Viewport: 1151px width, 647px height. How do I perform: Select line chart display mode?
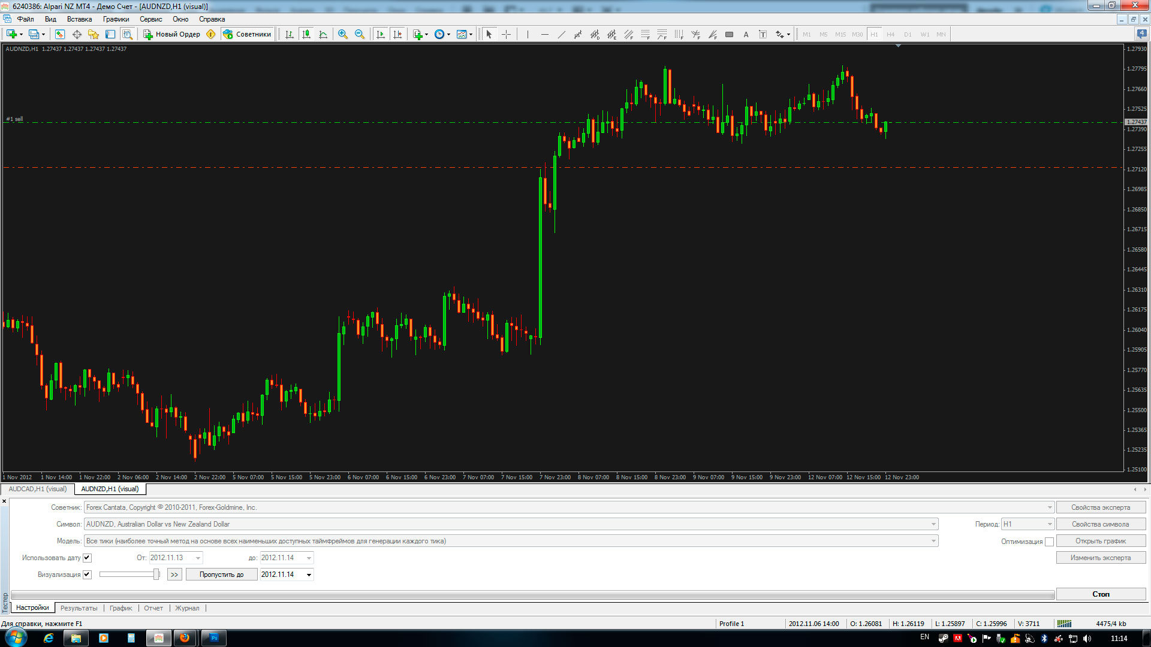click(x=323, y=34)
